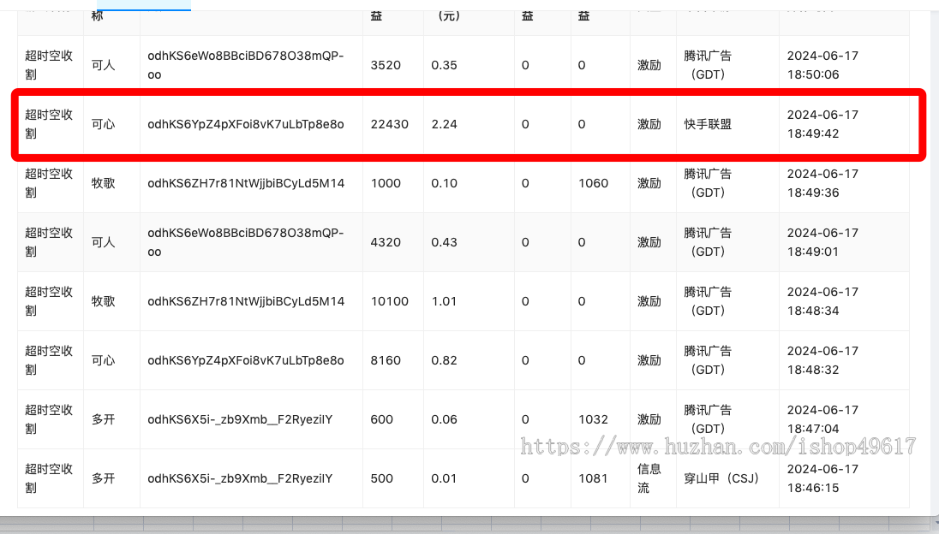Image resolution: width=939 pixels, height=534 pixels.
Task: Select the timestamp 2024-06-17 18:47:04
Action: tap(822, 420)
